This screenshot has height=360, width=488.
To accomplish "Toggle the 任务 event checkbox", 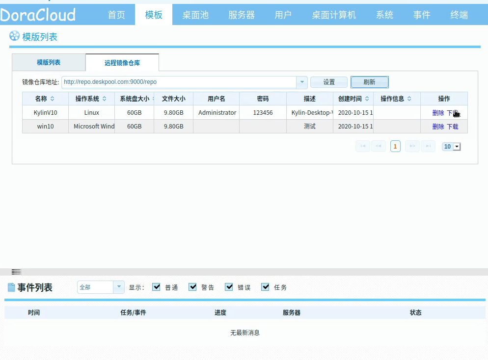I will coord(265,287).
